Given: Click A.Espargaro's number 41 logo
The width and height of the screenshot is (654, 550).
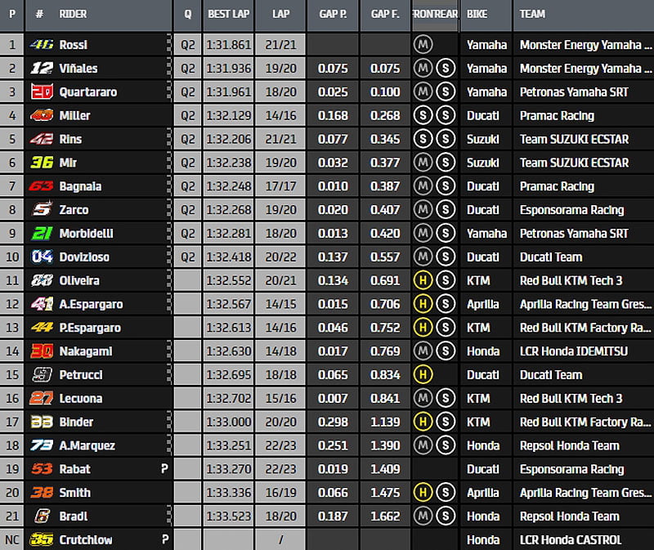Looking at the screenshot, I should 42,303.
